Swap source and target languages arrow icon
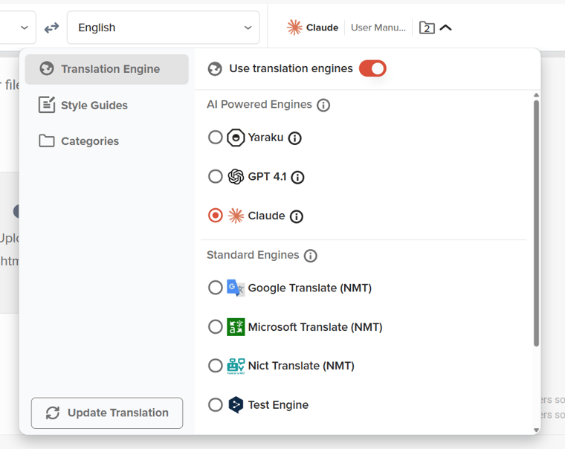The width and height of the screenshot is (565, 449). pyautogui.click(x=51, y=28)
